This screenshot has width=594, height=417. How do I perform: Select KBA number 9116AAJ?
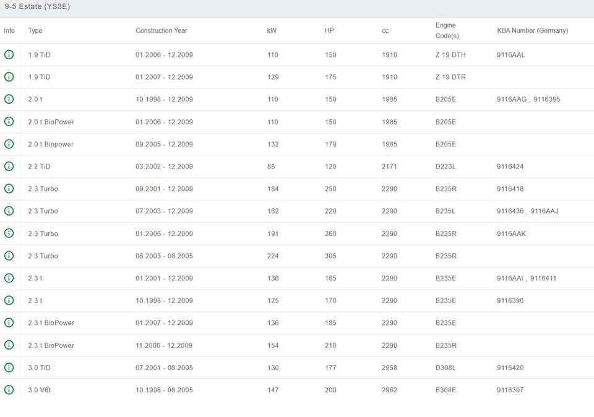[544, 211]
